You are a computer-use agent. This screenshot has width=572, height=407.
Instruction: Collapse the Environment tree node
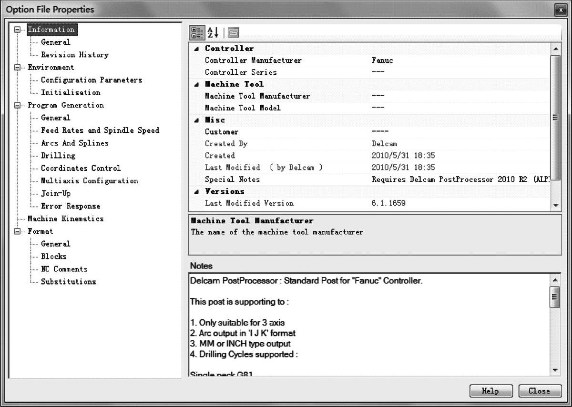click(18, 68)
